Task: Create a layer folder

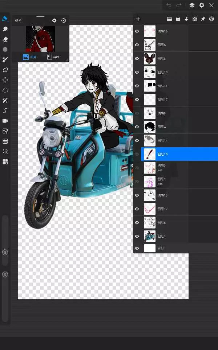Action: pyautogui.click(x=170, y=19)
